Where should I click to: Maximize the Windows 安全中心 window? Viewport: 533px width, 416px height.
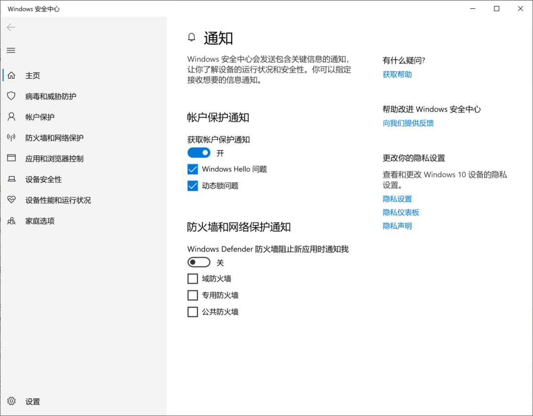click(x=496, y=8)
